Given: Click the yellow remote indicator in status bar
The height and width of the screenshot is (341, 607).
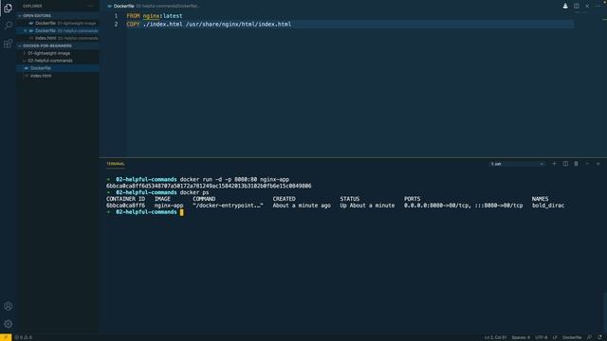Looking at the screenshot, I should 6,337.
